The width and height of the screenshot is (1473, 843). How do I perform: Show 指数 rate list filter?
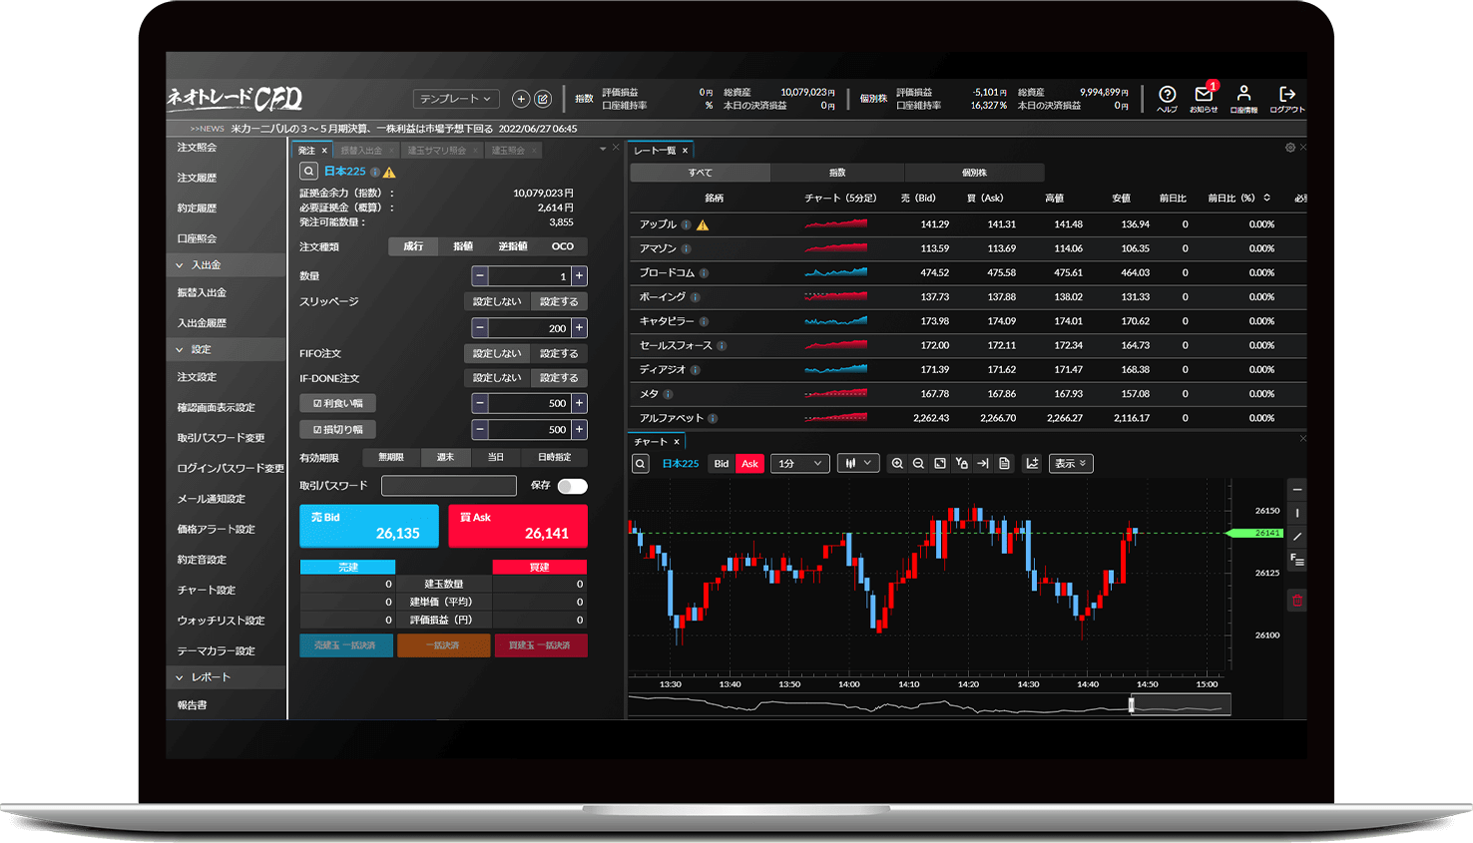(x=838, y=173)
